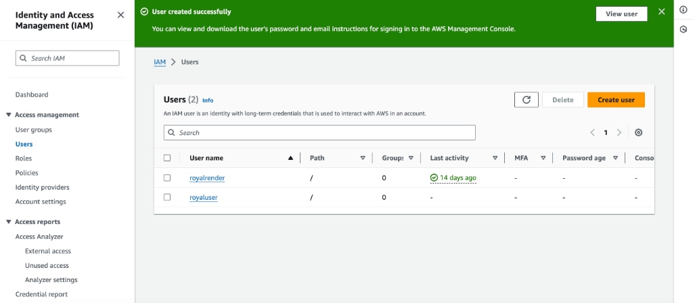Sort the Last activity column
This screenshot has width=693, height=303.
click(x=495, y=158)
